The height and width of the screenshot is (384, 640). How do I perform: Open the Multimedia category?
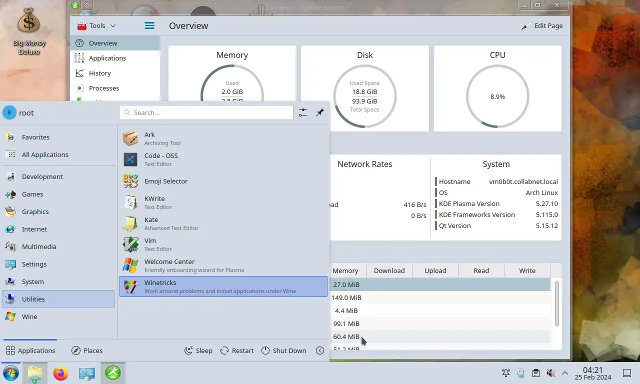[x=58, y=246]
